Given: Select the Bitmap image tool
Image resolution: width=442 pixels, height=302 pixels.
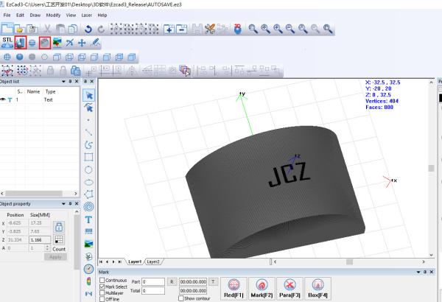Looking at the screenshot, I should pos(88,244).
